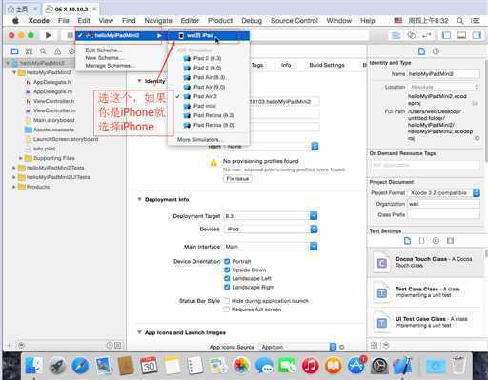Open the Project Format dropdown

click(x=444, y=193)
